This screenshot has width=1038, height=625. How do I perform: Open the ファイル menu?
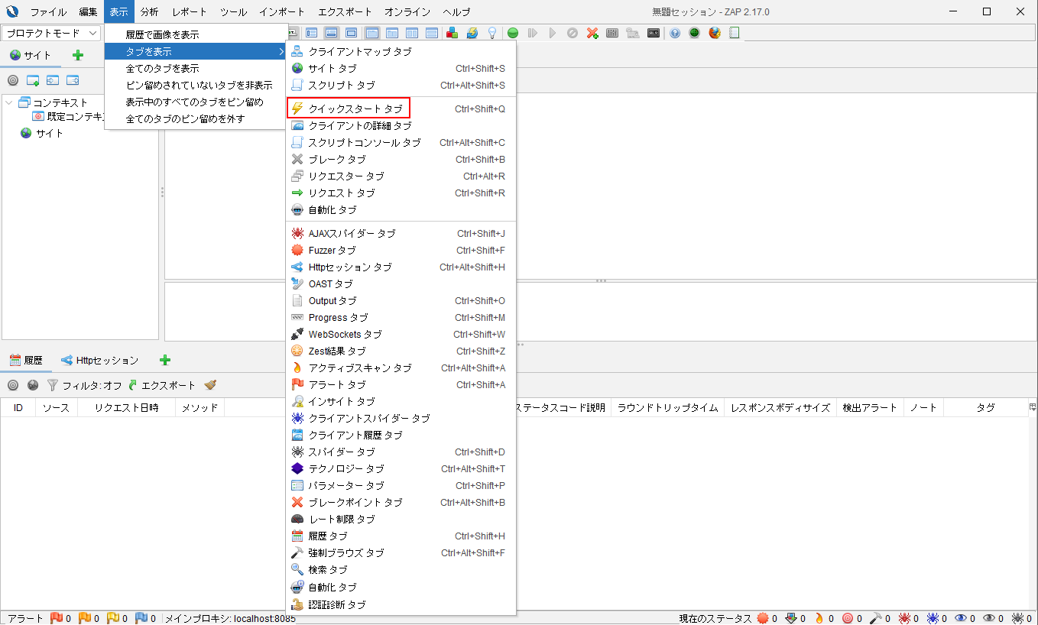click(48, 12)
